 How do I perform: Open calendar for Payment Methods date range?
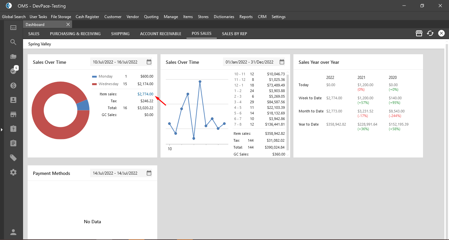pyautogui.click(x=149, y=173)
